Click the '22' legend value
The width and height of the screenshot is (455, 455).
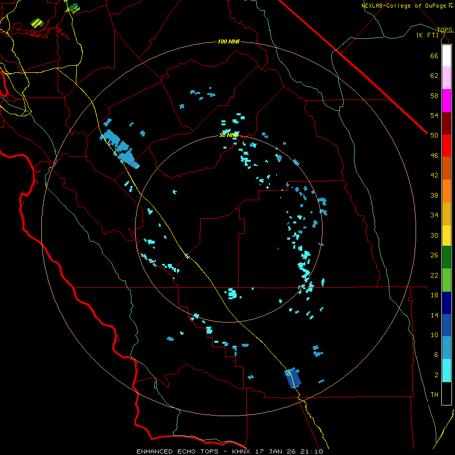click(x=434, y=275)
